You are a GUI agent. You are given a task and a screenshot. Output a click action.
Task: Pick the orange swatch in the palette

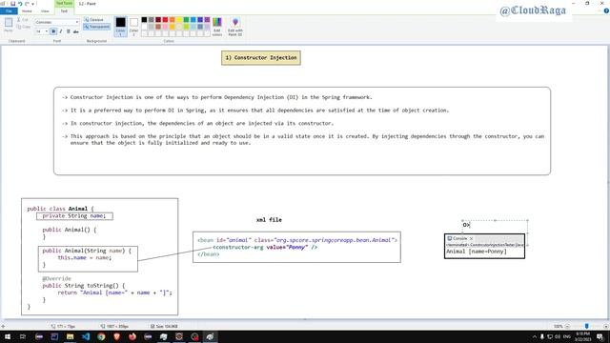(173, 19)
